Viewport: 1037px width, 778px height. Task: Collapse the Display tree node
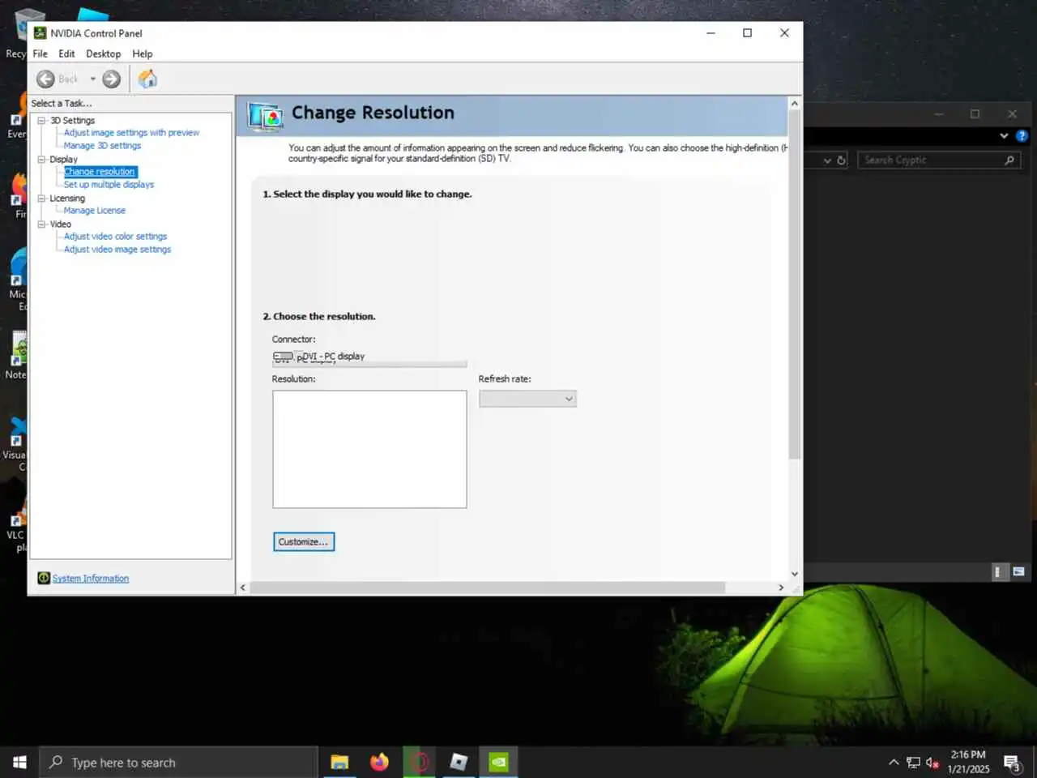pos(41,159)
